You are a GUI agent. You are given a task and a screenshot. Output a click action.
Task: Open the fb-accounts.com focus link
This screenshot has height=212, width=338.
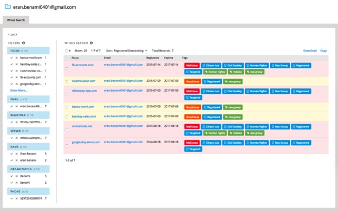pyautogui.click(x=83, y=65)
